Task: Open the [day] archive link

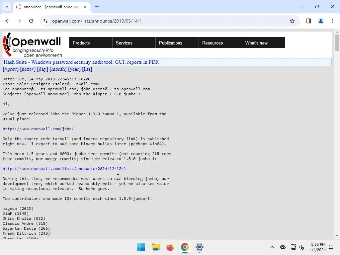Action: click(x=42, y=69)
